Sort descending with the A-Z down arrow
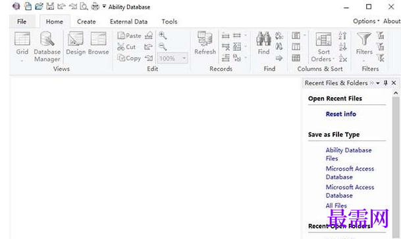Viewport: 401px width, 239px height. tap(342, 47)
